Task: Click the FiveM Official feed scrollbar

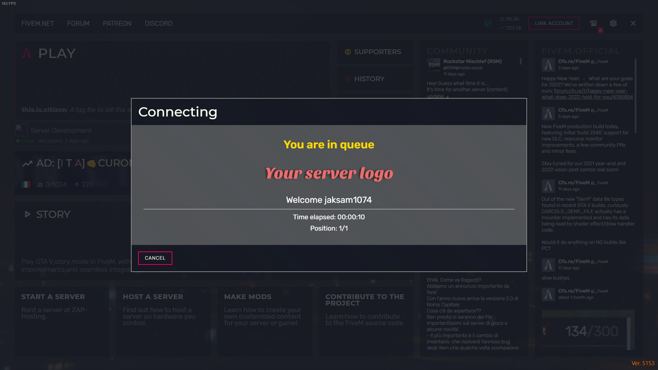Action: tap(635, 95)
